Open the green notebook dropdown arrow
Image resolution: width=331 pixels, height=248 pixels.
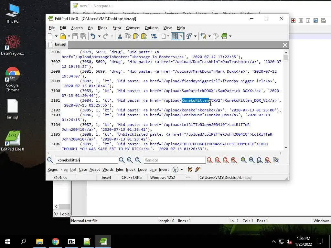pos(230,36)
